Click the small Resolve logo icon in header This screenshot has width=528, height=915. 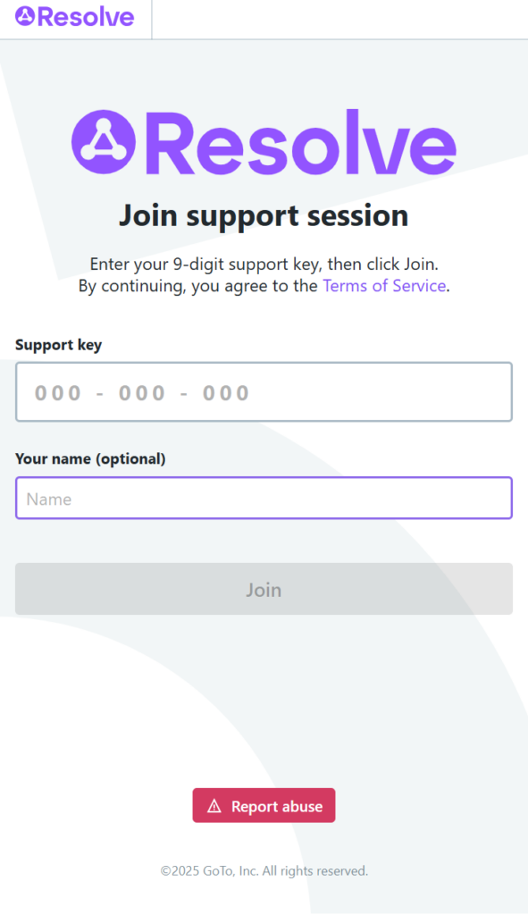coord(25,16)
